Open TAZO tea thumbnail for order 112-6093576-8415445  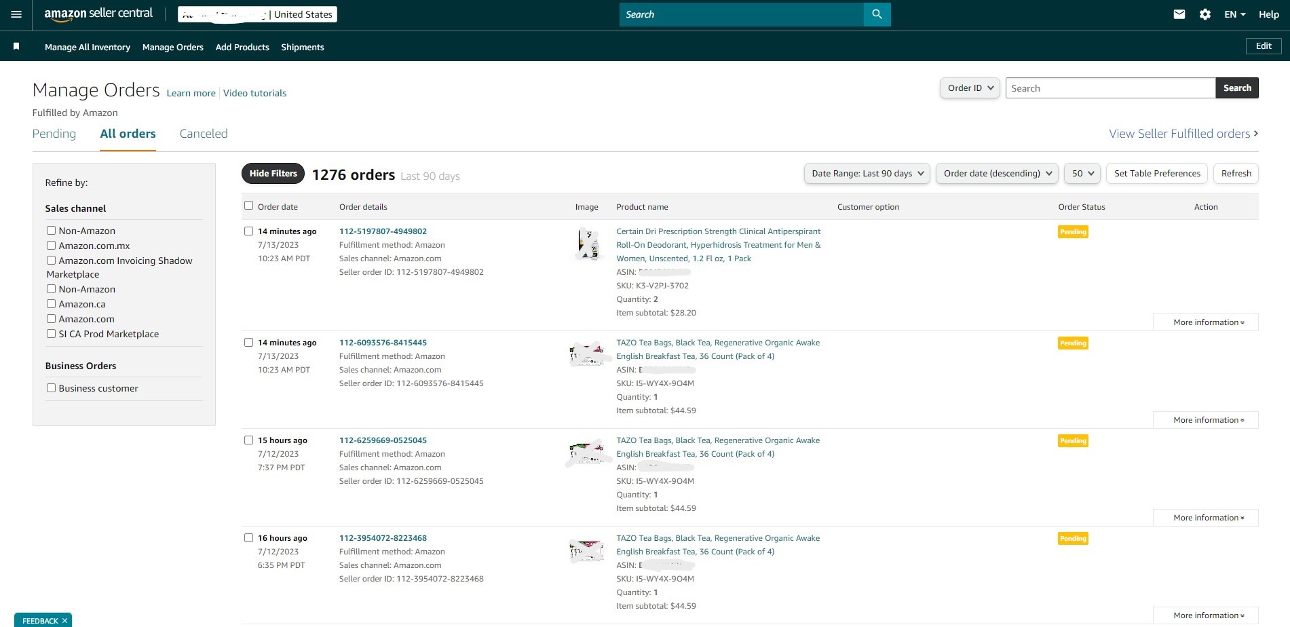coord(586,354)
